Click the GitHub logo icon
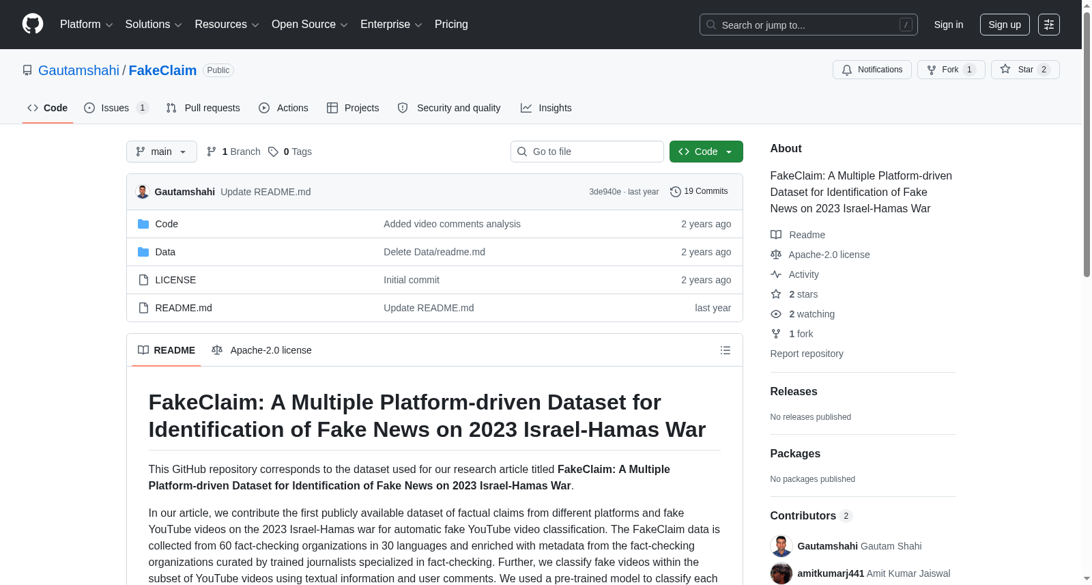1092x585 pixels. [33, 24]
